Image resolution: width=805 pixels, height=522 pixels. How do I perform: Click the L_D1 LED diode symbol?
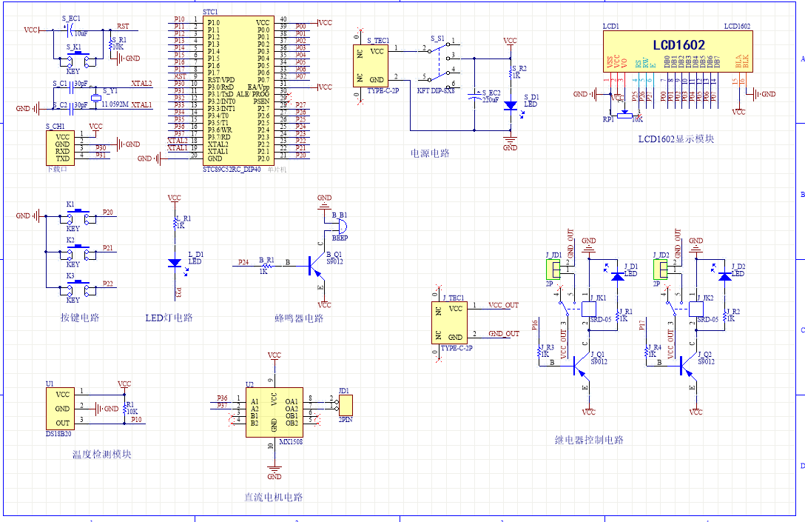point(175,262)
